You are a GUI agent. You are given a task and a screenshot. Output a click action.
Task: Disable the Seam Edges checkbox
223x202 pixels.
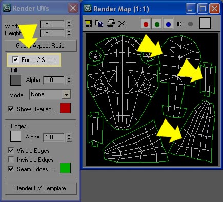click(11, 169)
